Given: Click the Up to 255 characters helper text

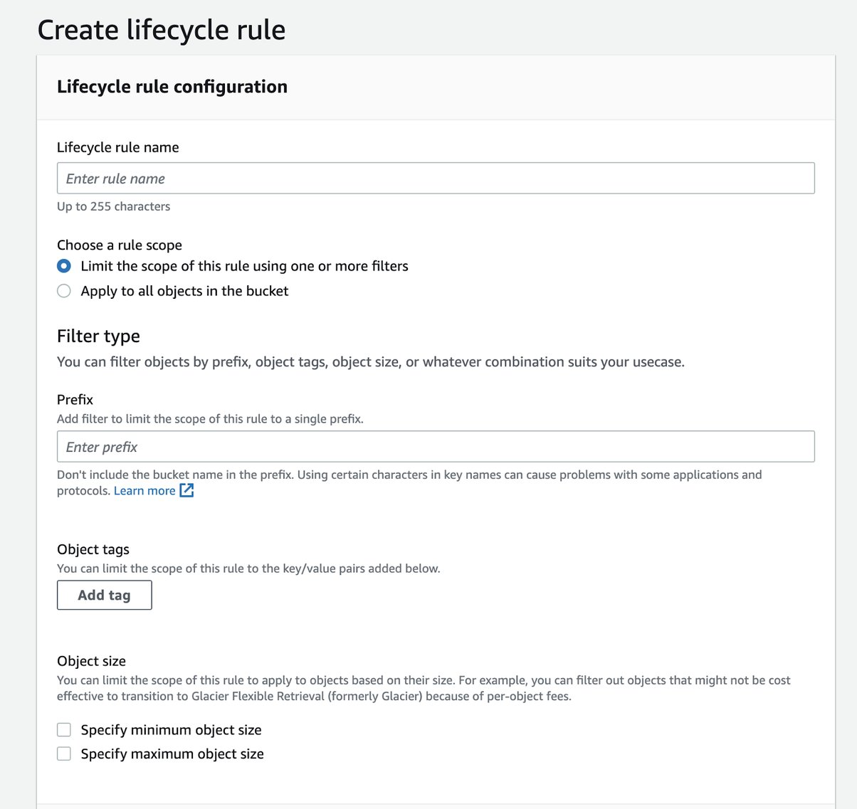Looking at the screenshot, I should tap(113, 206).
